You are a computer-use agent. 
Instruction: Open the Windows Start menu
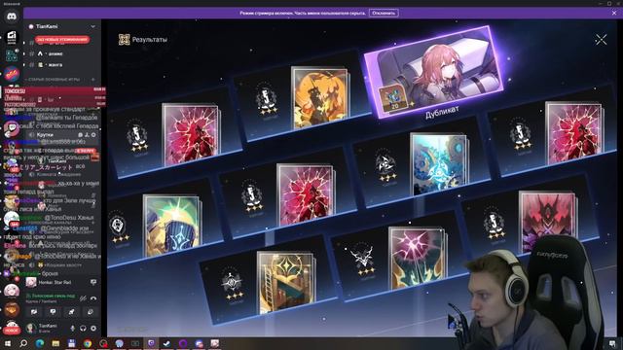pos(8,343)
